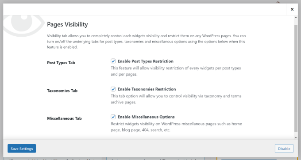Click scrollbar down arrow in modal
This screenshot has width=301, height=160.
click(296, 137)
